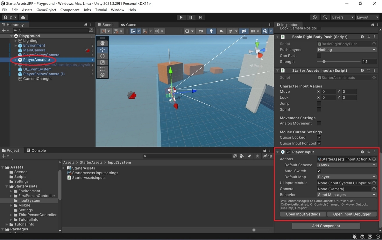Toggle scene visibility eye icon

(x=244, y=31)
